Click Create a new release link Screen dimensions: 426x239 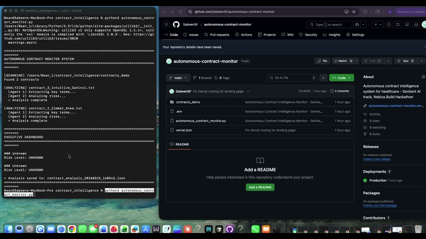[376, 159]
